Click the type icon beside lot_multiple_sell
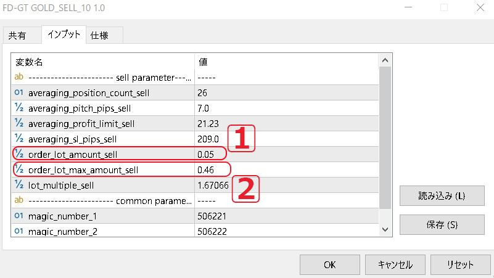 pos(19,184)
